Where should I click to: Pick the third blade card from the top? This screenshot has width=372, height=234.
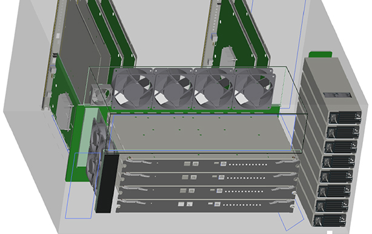tap(207, 191)
